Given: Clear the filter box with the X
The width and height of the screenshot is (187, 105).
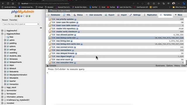Looking at the screenshot, I should point(38,24).
